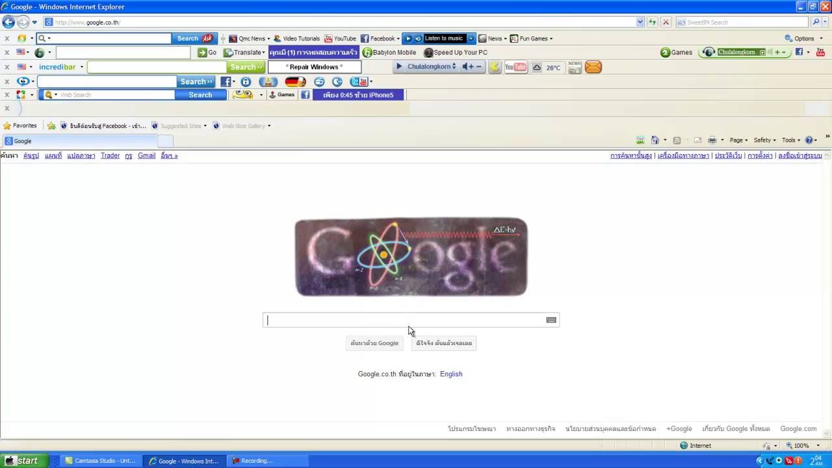Click the Trader link on Google page
Screen dimensions: 832x468
pos(110,155)
